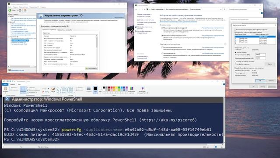Click NVIDIA settings list vertical scrollbar
Viewport: 280px width, 158px height.
97,50
